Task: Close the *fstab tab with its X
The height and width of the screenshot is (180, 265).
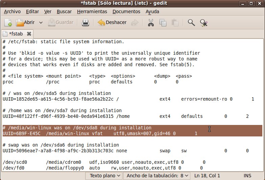Action: click(x=29, y=34)
